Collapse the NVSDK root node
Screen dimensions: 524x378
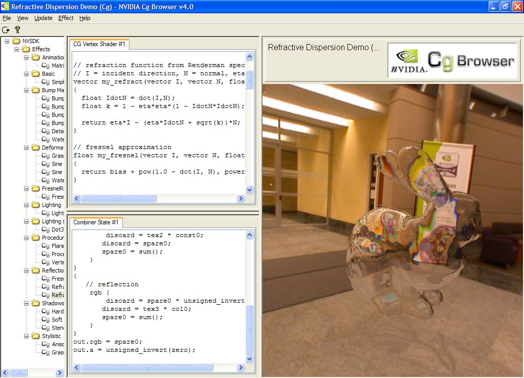coord(7,41)
